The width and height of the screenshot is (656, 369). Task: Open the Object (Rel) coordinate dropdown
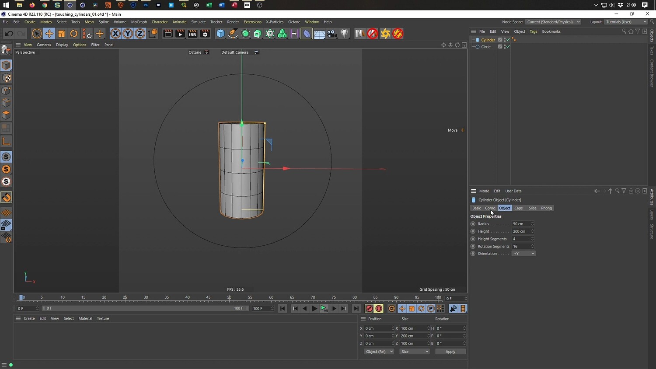(379, 352)
